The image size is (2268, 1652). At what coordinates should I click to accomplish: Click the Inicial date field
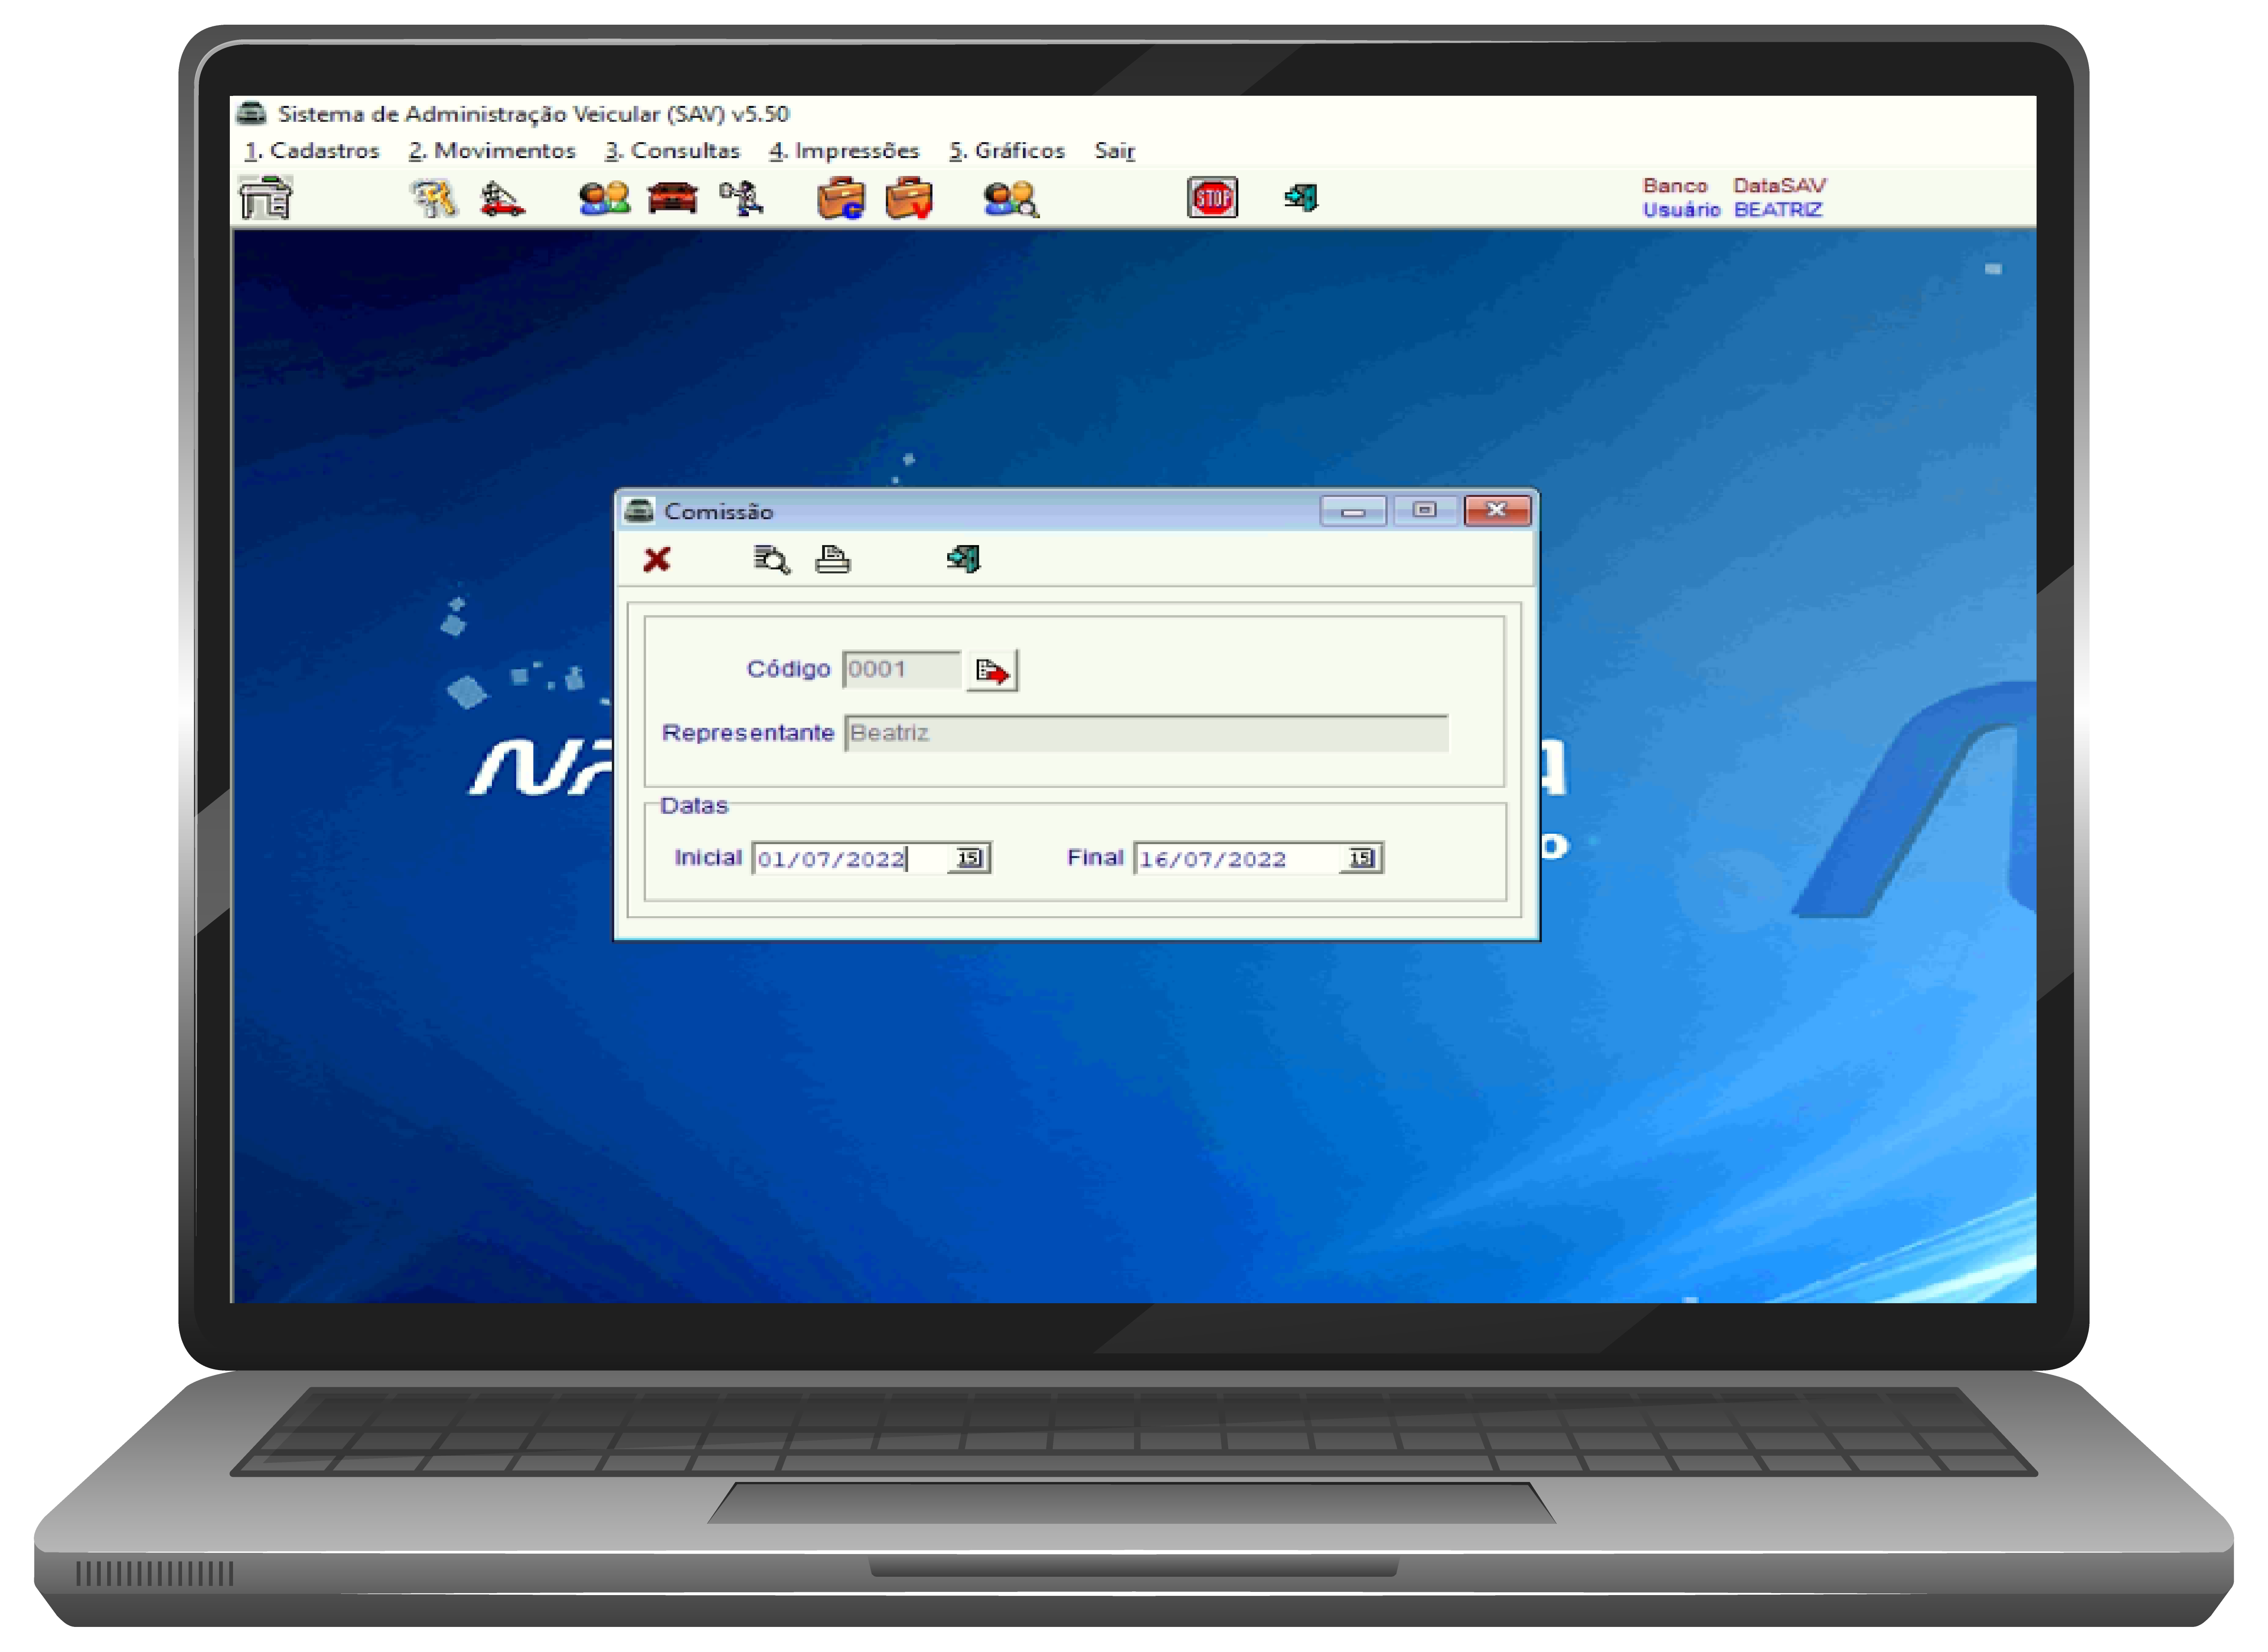[x=850, y=859]
